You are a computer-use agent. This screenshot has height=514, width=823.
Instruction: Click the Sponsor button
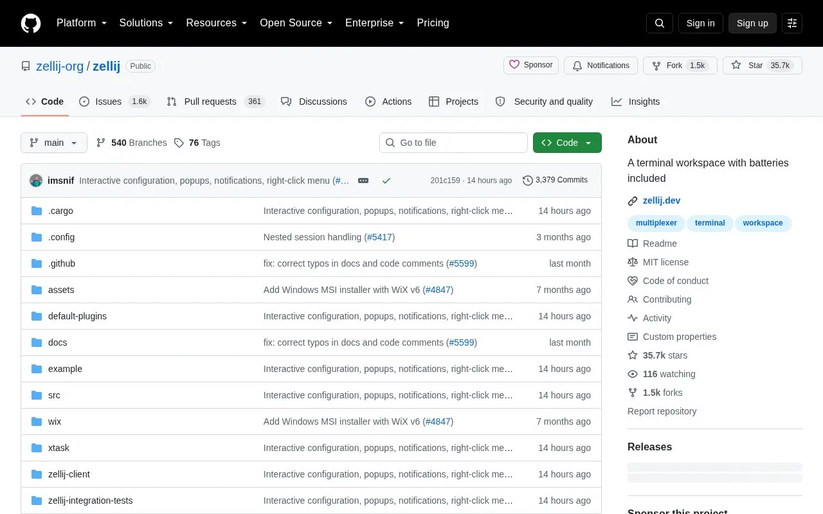531,66
